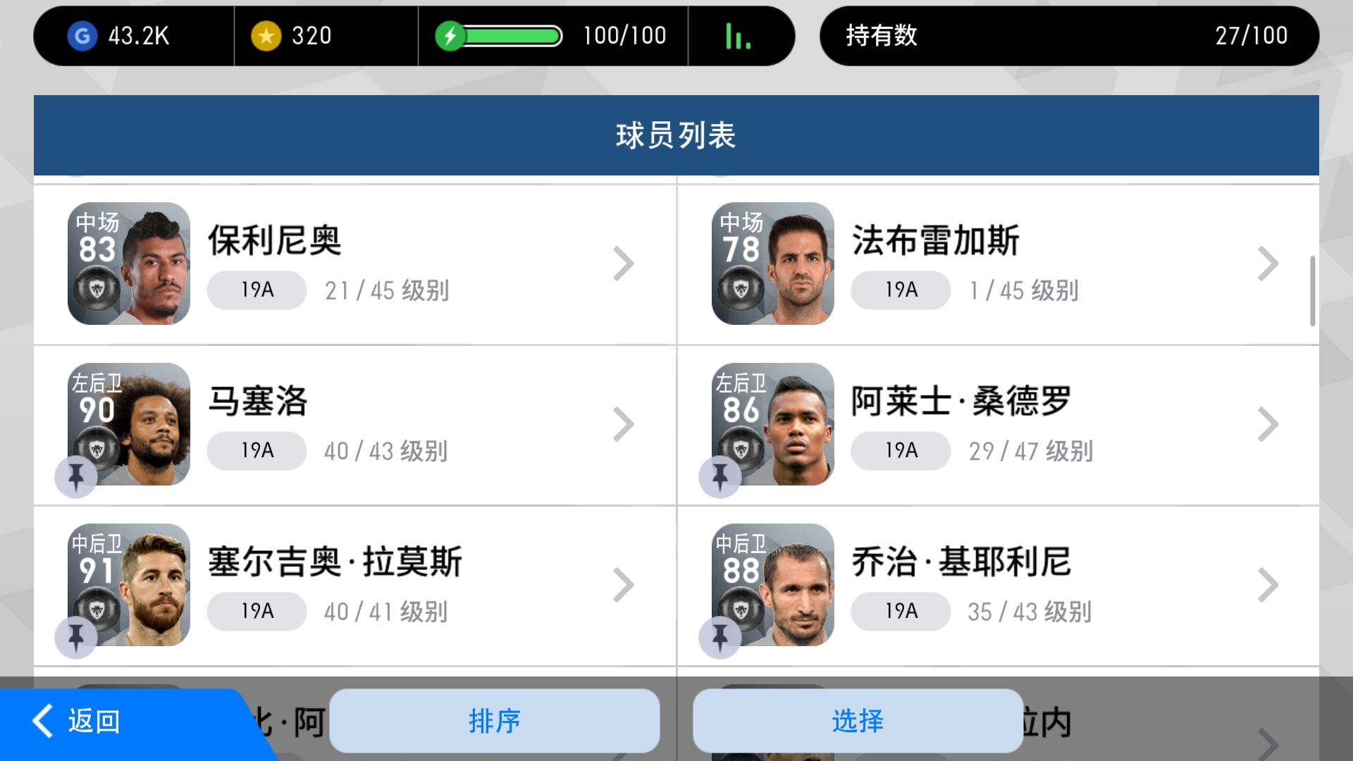Tap the green lightning energy icon
Screen dimensions: 1353x761
tap(450, 36)
